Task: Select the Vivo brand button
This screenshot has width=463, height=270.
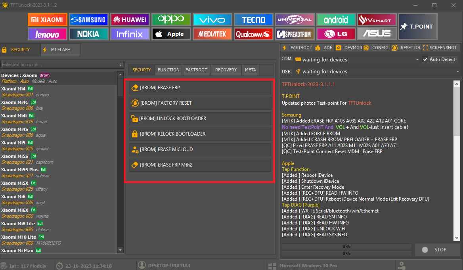Action: tap(212, 20)
